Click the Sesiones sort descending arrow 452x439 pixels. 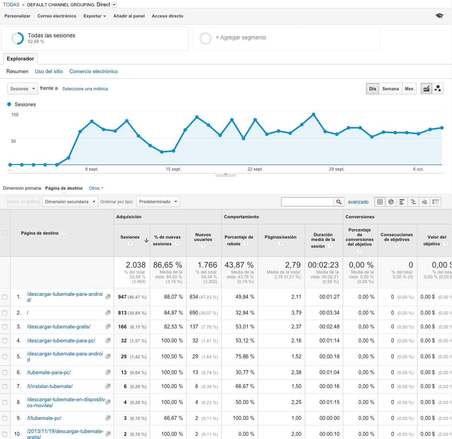(x=147, y=241)
